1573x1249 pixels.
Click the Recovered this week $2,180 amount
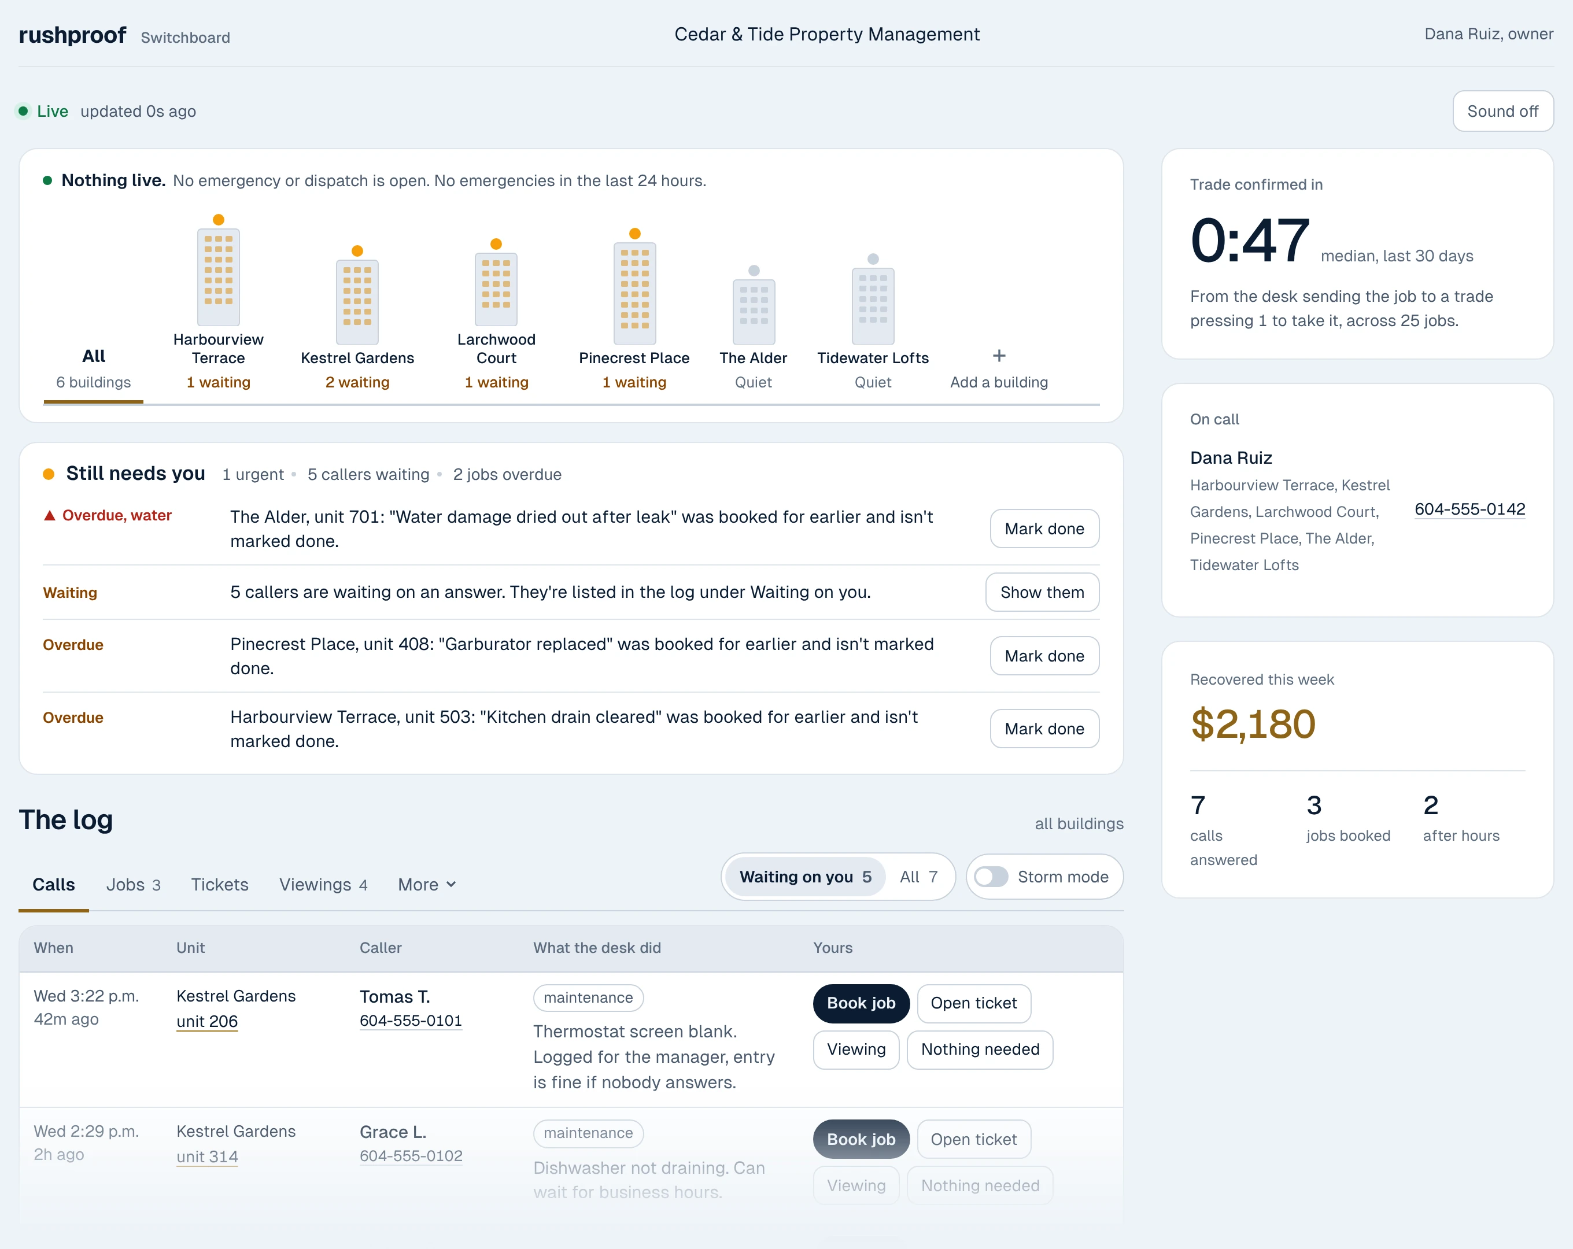tap(1253, 724)
